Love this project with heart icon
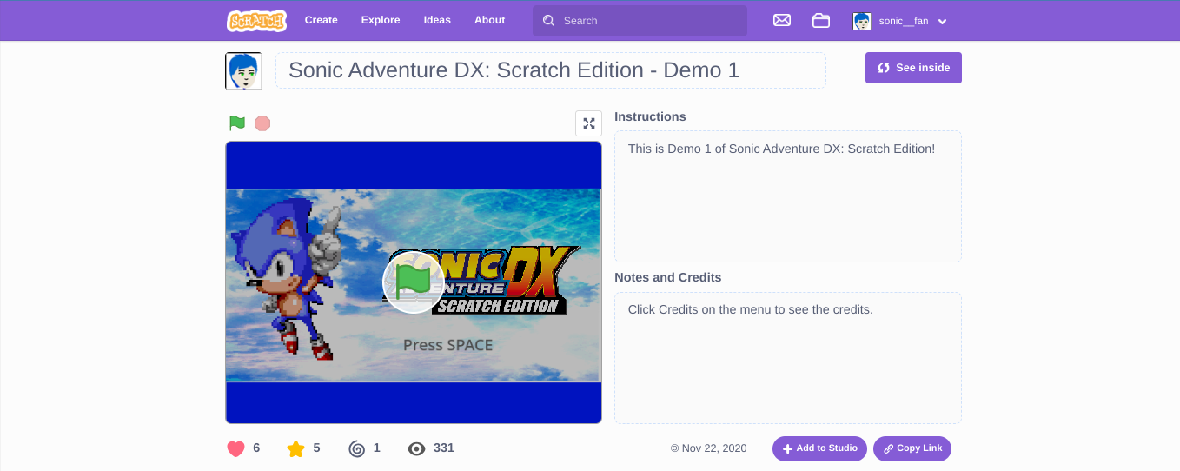The width and height of the screenshot is (1180, 471). (235, 448)
